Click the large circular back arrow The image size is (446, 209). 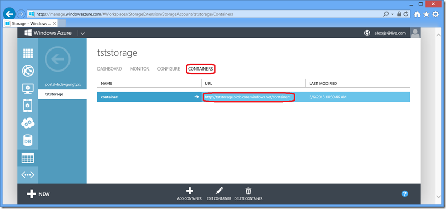57,59
